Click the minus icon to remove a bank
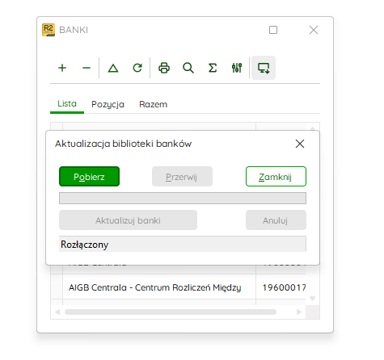 point(87,68)
